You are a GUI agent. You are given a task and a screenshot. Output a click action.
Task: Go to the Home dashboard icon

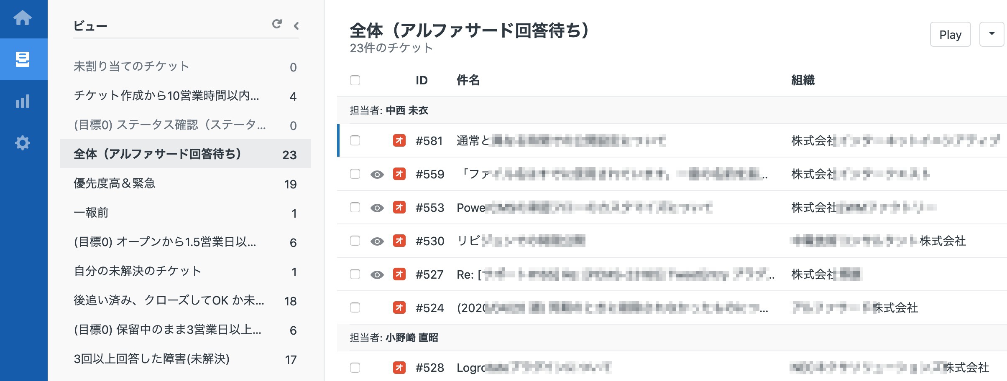click(23, 18)
